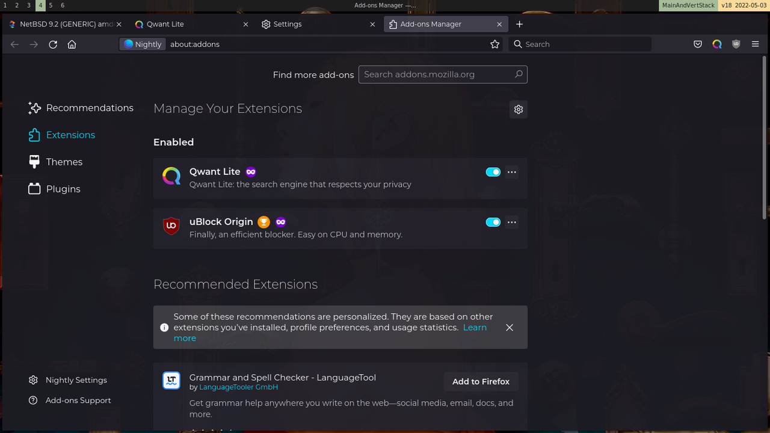The width and height of the screenshot is (770, 433).
Task: Switch to the NetBSD 9.2 tab
Action: (x=65, y=24)
